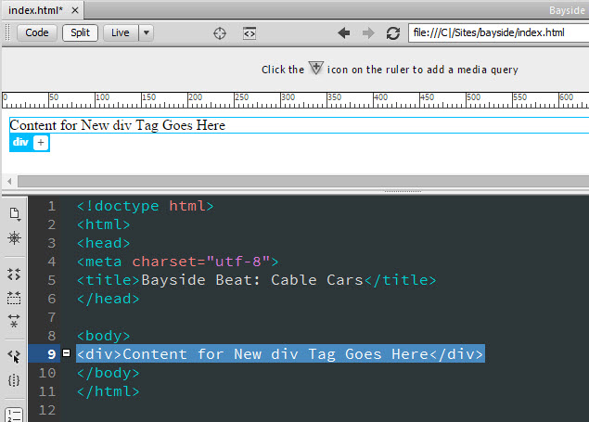Switch to Split view
This screenshot has height=422, width=589.
pos(80,33)
